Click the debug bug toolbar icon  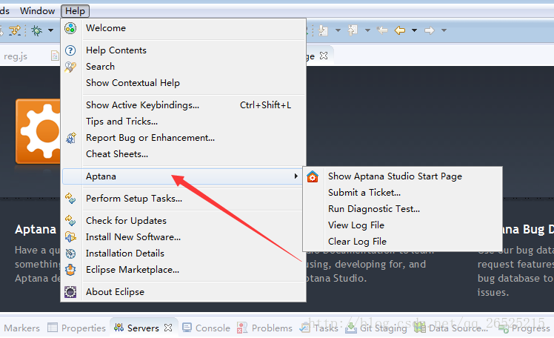pyautogui.click(x=36, y=30)
